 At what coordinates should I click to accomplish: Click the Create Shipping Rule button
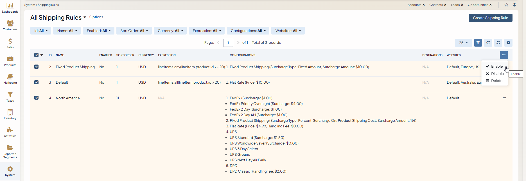[490, 18]
